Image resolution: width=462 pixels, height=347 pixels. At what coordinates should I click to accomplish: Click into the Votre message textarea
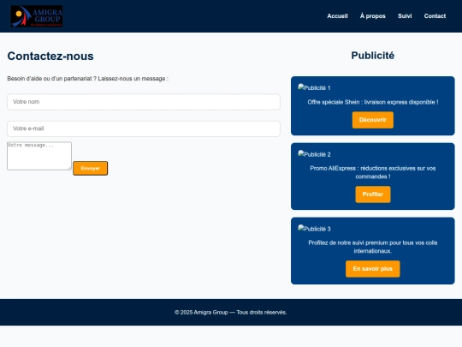[x=39, y=156]
